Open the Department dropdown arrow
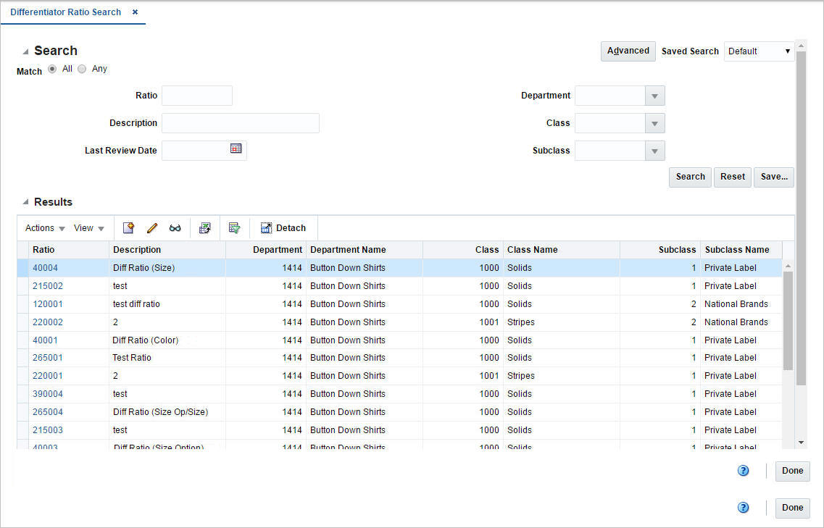824x528 pixels. pos(654,95)
